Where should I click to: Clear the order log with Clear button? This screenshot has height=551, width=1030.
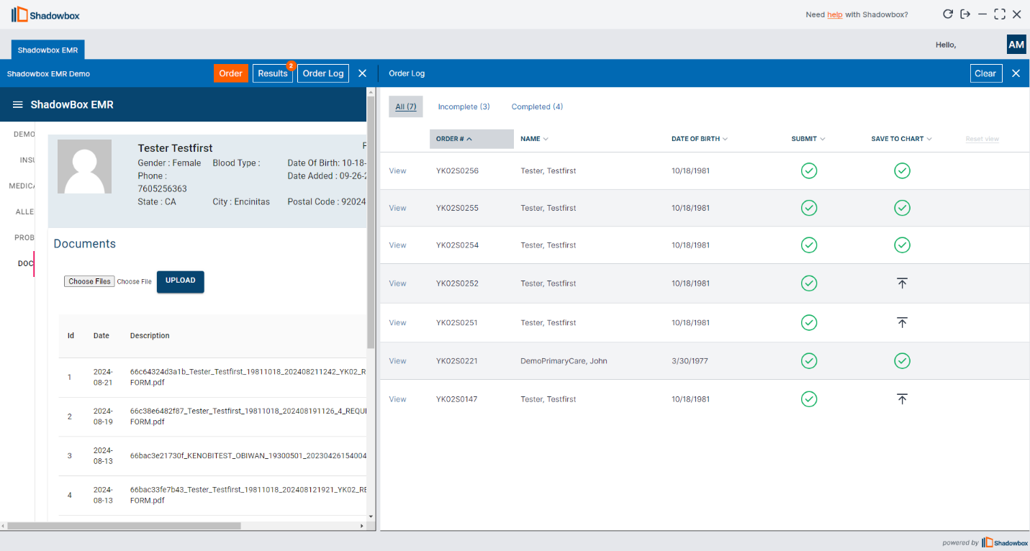pyautogui.click(x=985, y=73)
